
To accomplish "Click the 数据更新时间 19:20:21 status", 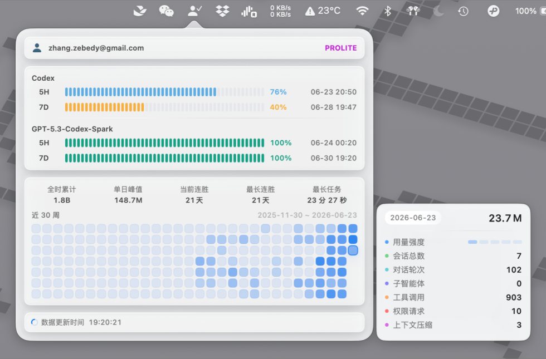I will 81,322.
